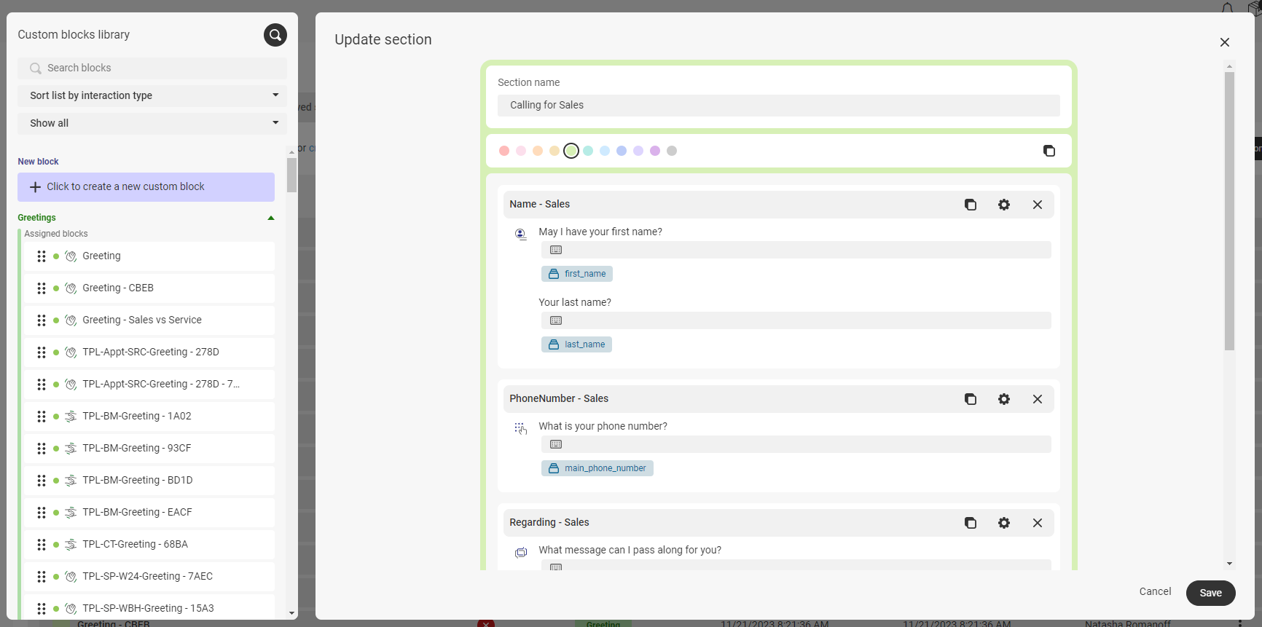
Task: Click the scroll down arrow in dialog
Action: pyautogui.click(x=1230, y=564)
